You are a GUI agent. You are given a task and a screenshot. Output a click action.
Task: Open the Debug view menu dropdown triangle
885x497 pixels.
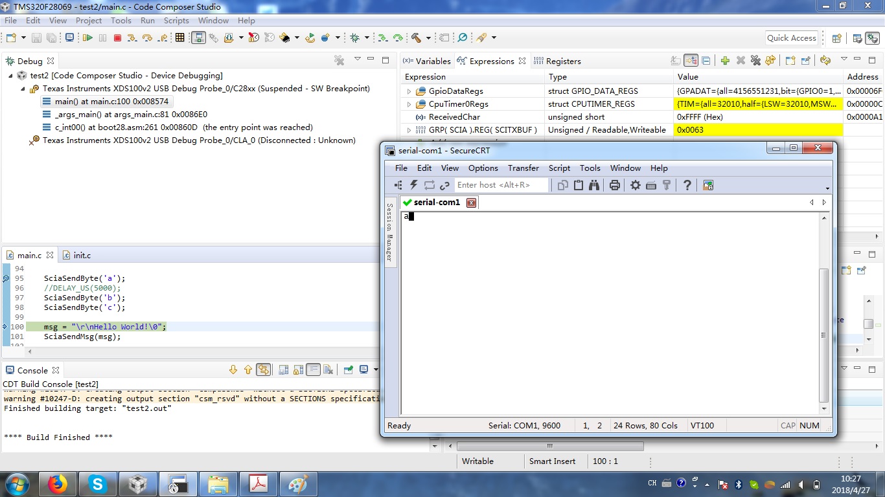pos(357,60)
